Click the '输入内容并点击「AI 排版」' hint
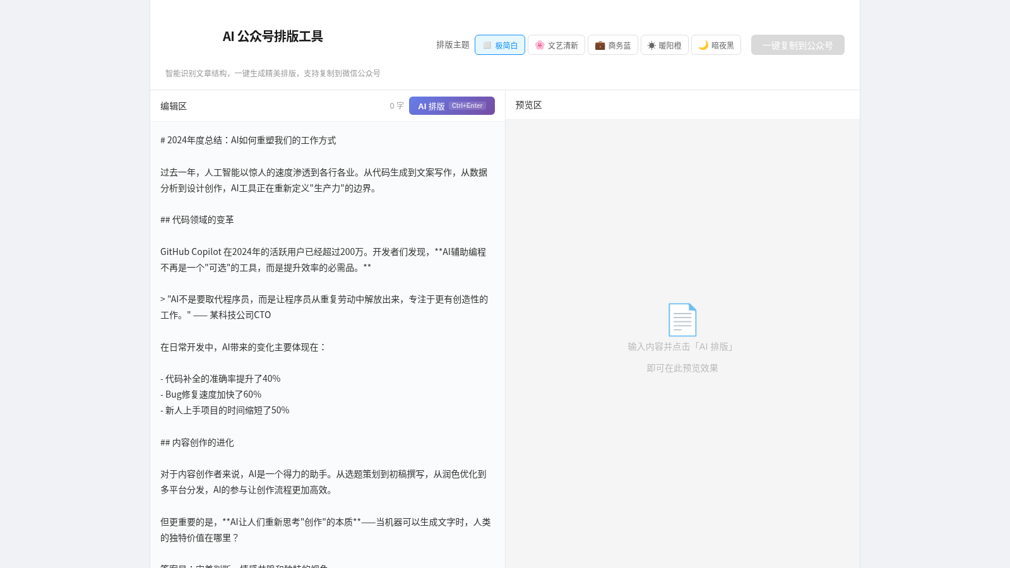 [x=682, y=346]
